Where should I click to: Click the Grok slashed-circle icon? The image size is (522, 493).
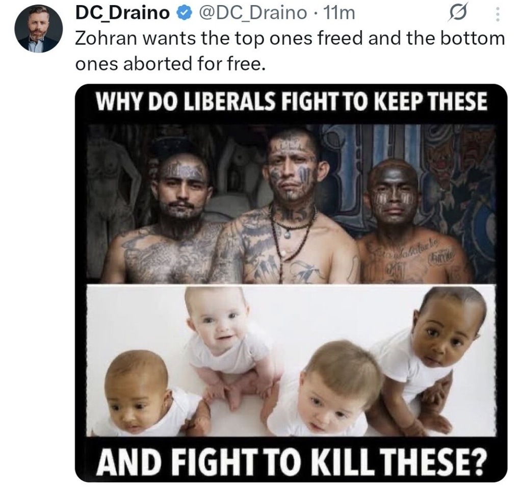tap(457, 14)
